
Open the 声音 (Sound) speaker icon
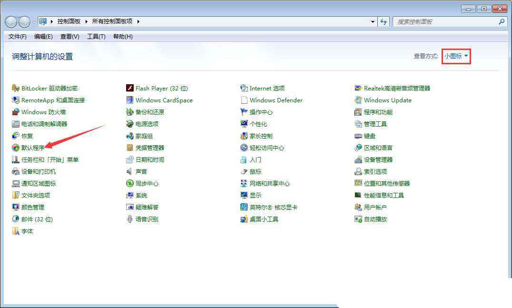click(x=130, y=172)
